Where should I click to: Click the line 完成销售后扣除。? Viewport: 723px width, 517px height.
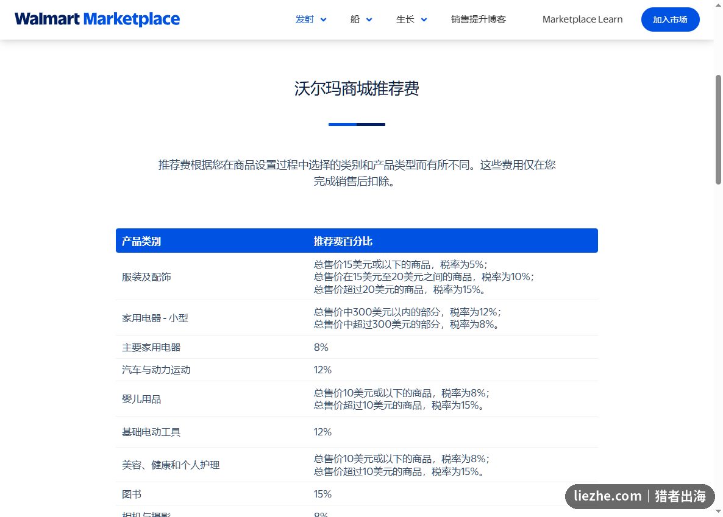[x=354, y=181]
